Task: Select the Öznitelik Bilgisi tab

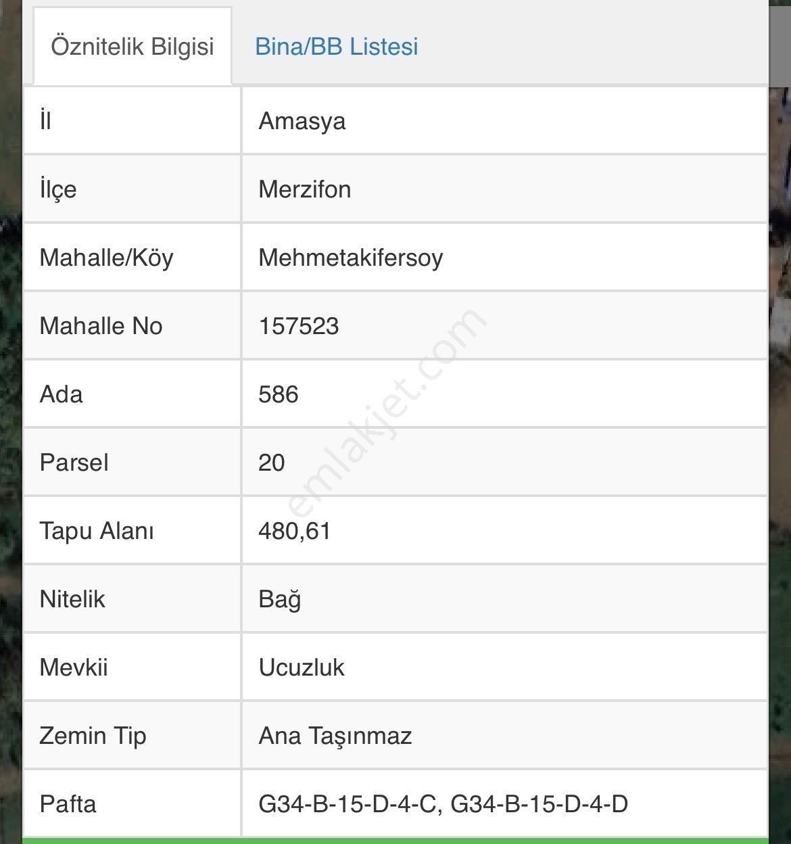Action: pyautogui.click(x=133, y=46)
